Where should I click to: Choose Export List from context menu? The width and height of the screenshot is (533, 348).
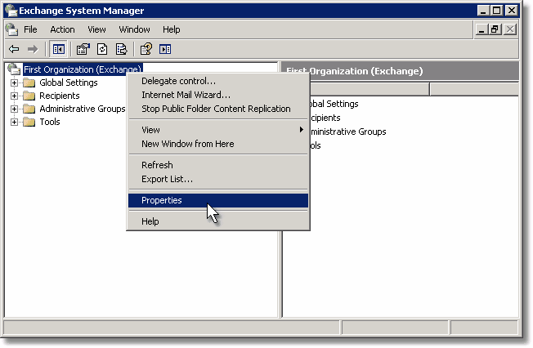(x=218, y=179)
